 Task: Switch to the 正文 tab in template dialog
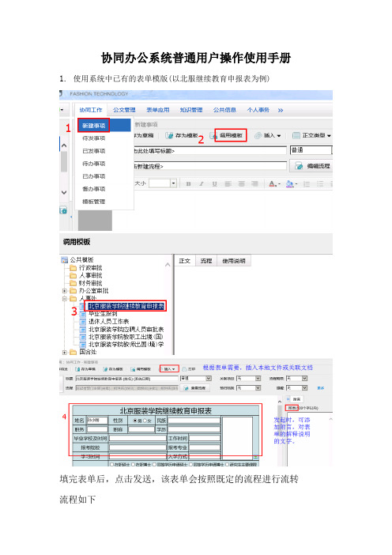pos(185,261)
